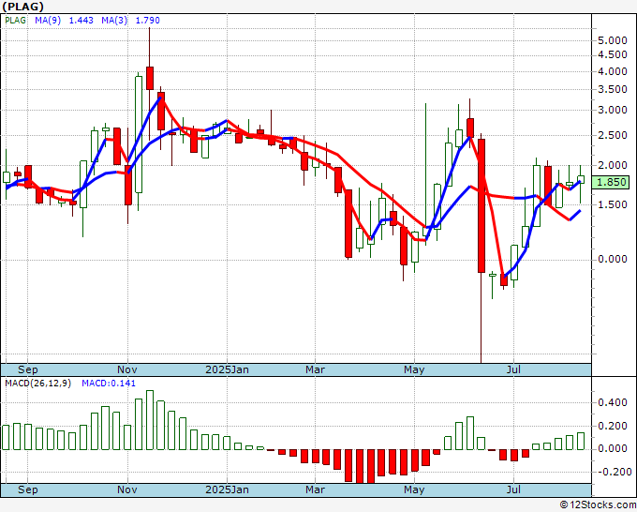This screenshot has width=637, height=512.
Task: Click the 2.000 price axis label
Action: 613,166
